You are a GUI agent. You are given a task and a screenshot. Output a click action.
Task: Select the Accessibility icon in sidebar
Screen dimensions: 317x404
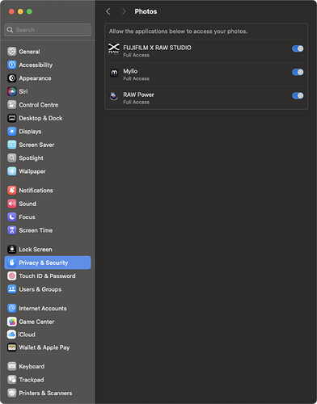[x=12, y=65]
